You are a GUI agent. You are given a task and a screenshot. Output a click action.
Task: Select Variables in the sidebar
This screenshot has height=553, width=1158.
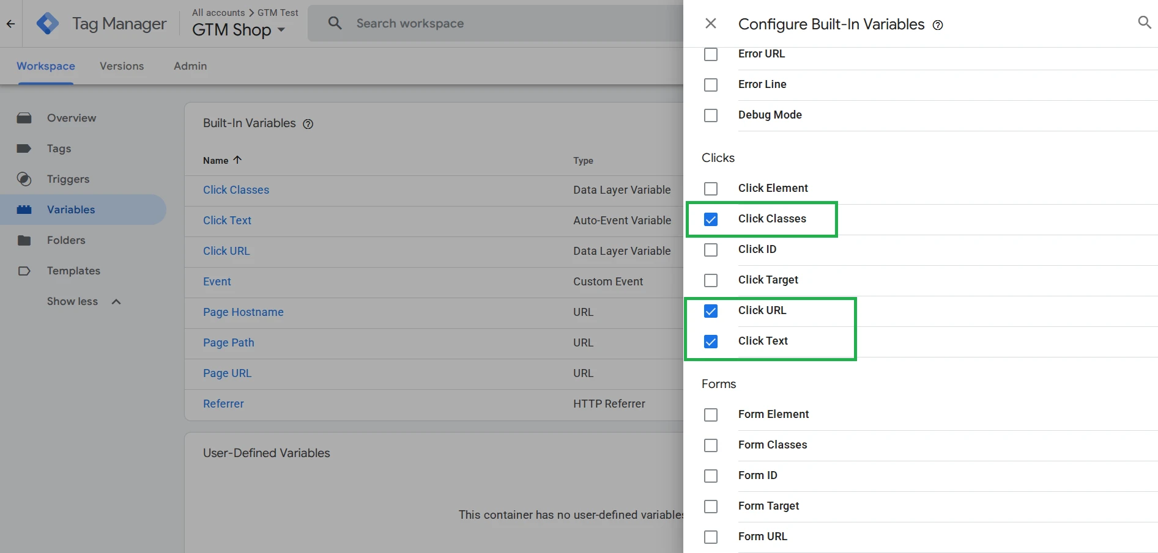(x=71, y=210)
